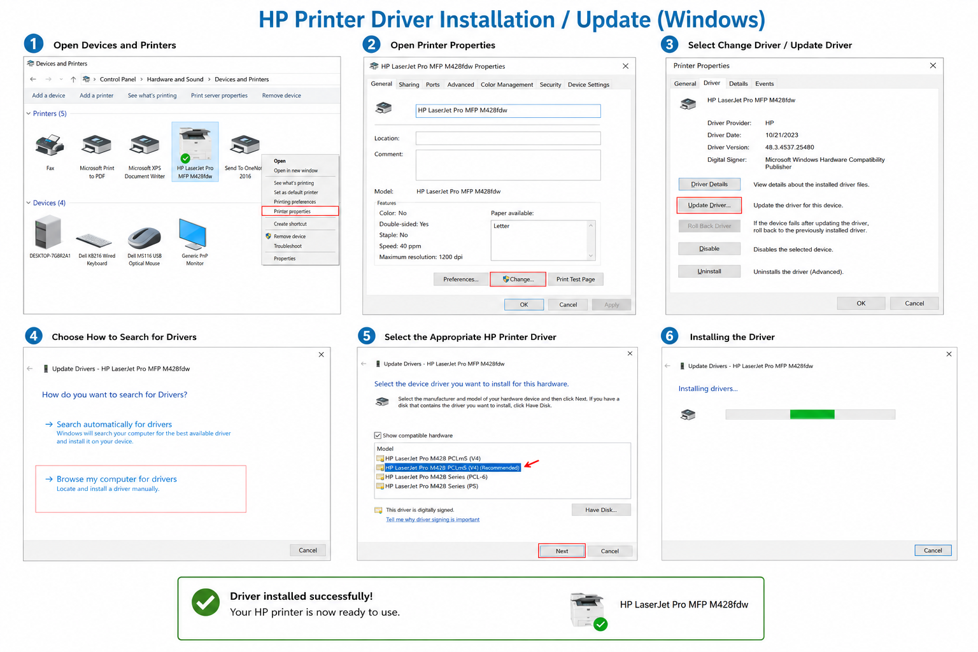The width and height of the screenshot is (978, 652).
Task: Select Generic PnP Monitor icon
Action: point(193,234)
